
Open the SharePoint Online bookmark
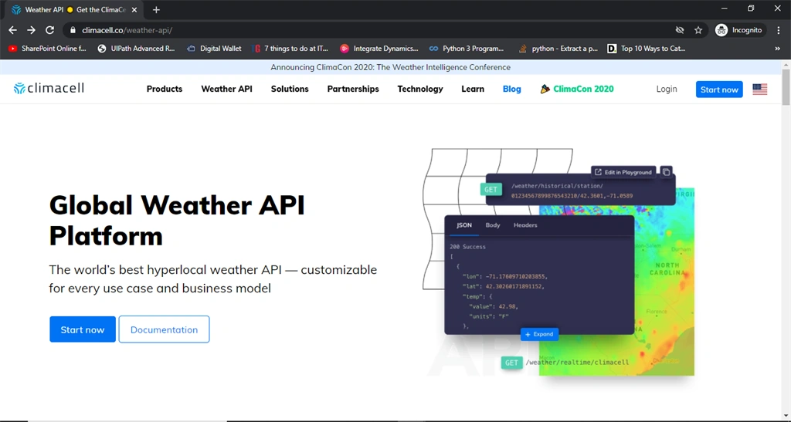click(x=47, y=49)
